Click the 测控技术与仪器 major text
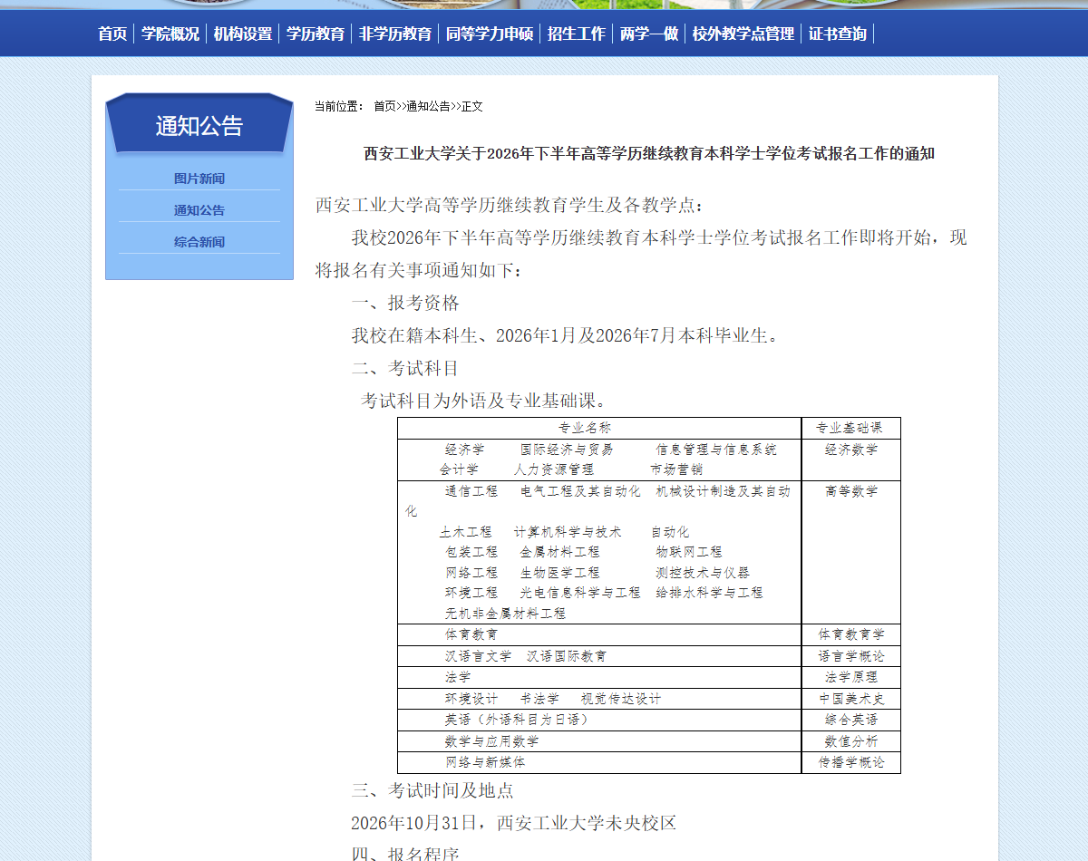Screen dimensions: 1088x861 coord(703,573)
